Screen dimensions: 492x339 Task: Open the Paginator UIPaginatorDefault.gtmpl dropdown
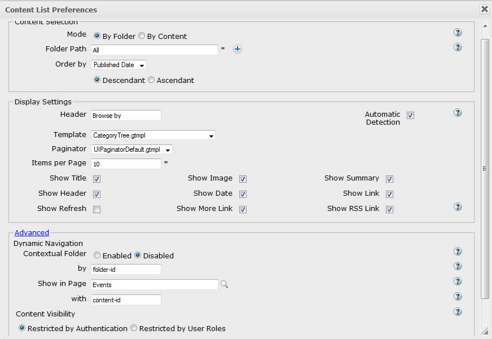pos(132,149)
